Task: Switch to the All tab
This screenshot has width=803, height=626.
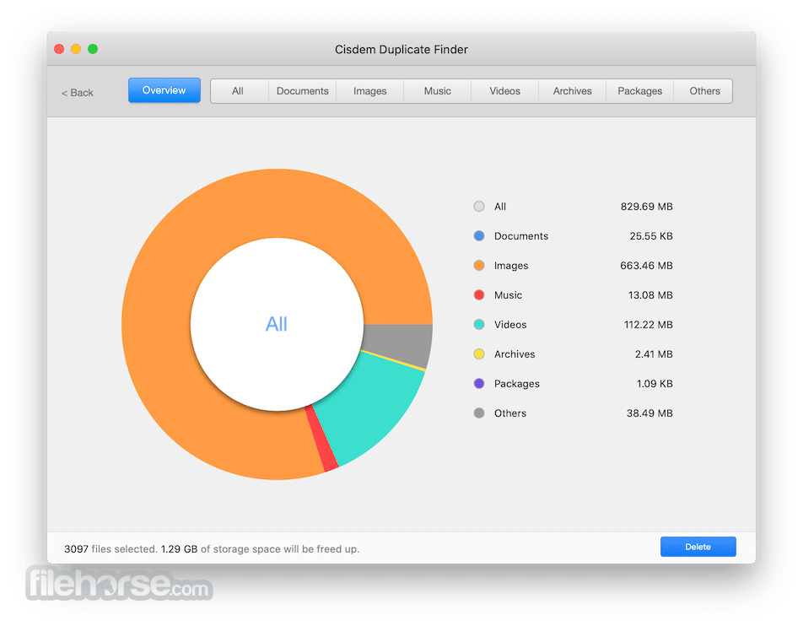Action: (238, 91)
